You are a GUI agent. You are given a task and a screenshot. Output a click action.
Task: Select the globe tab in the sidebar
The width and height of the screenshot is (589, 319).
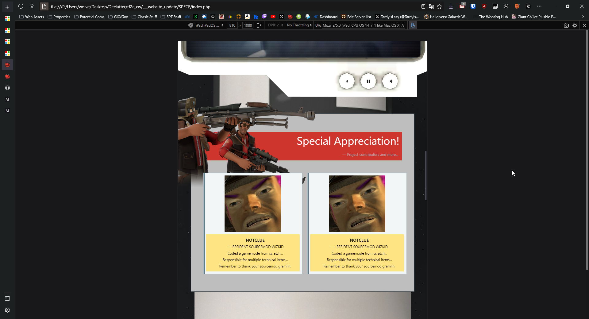point(7,88)
